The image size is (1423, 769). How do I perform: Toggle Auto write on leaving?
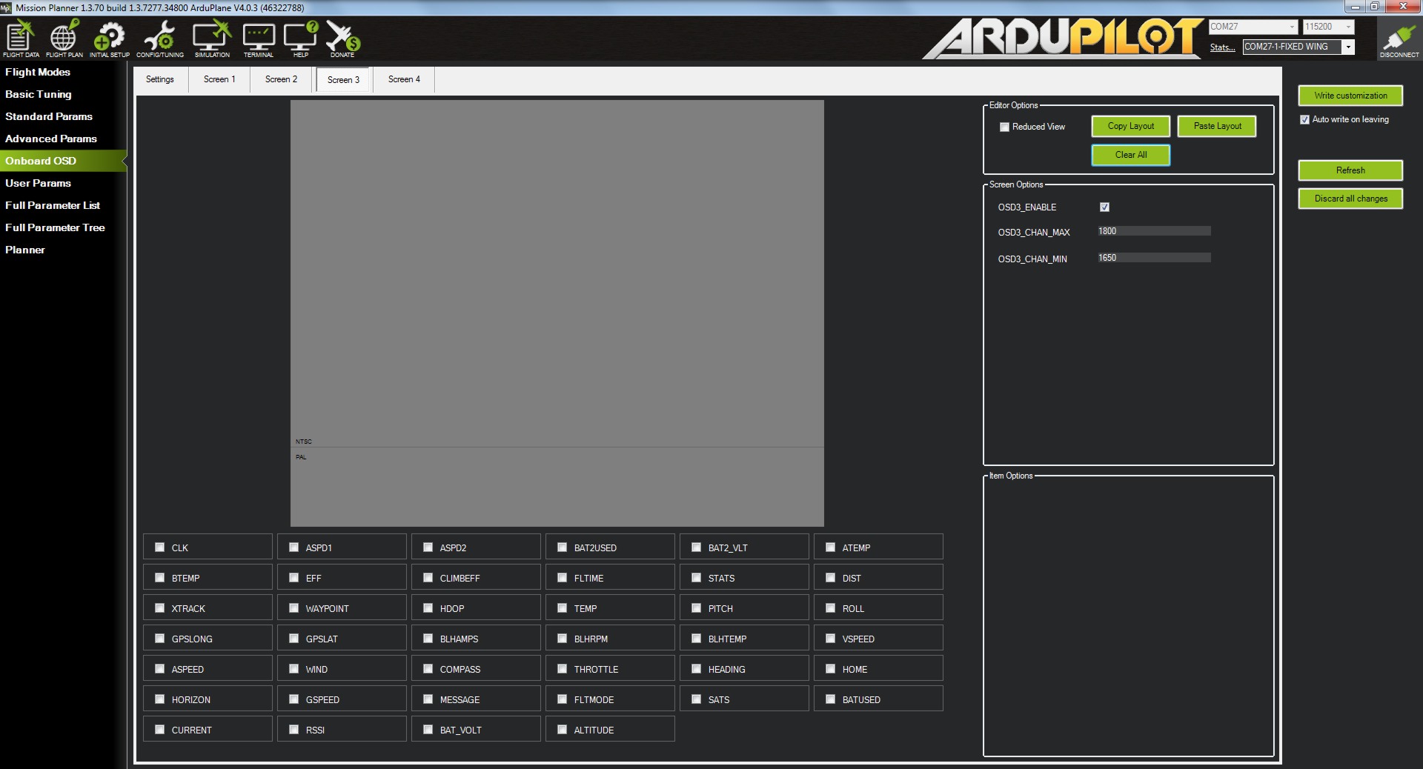[1304, 119]
